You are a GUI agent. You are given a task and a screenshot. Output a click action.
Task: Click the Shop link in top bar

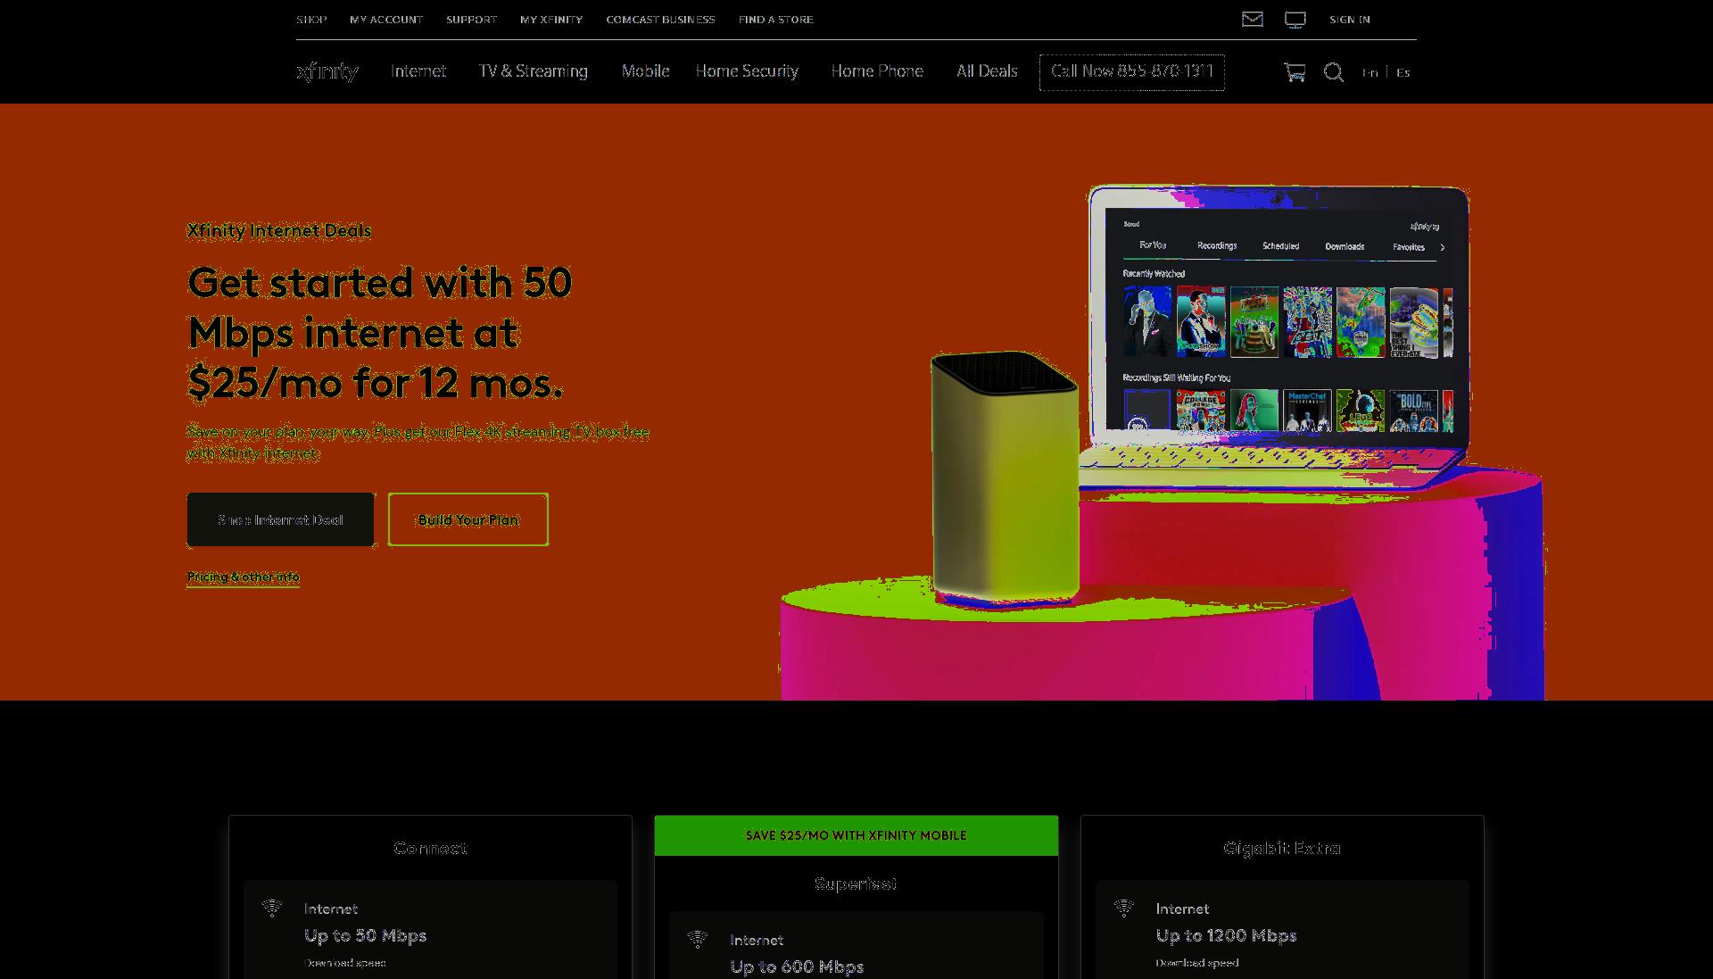pyautogui.click(x=311, y=20)
